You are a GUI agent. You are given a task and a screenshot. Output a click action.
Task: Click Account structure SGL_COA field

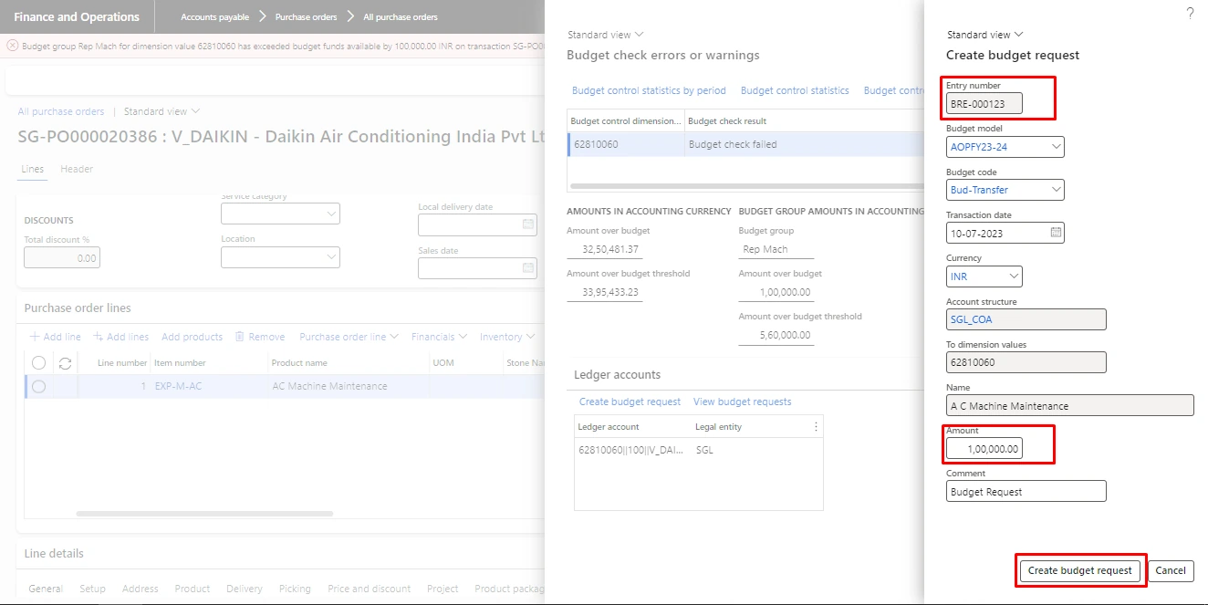pos(1026,318)
